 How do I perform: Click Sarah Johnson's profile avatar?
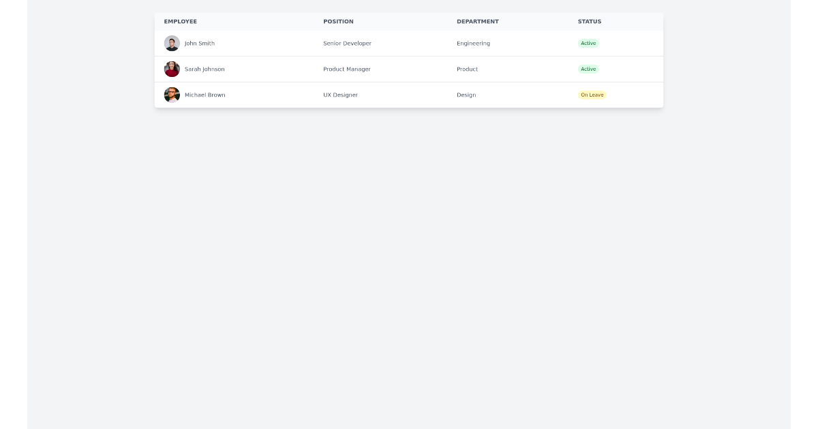(172, 69)
